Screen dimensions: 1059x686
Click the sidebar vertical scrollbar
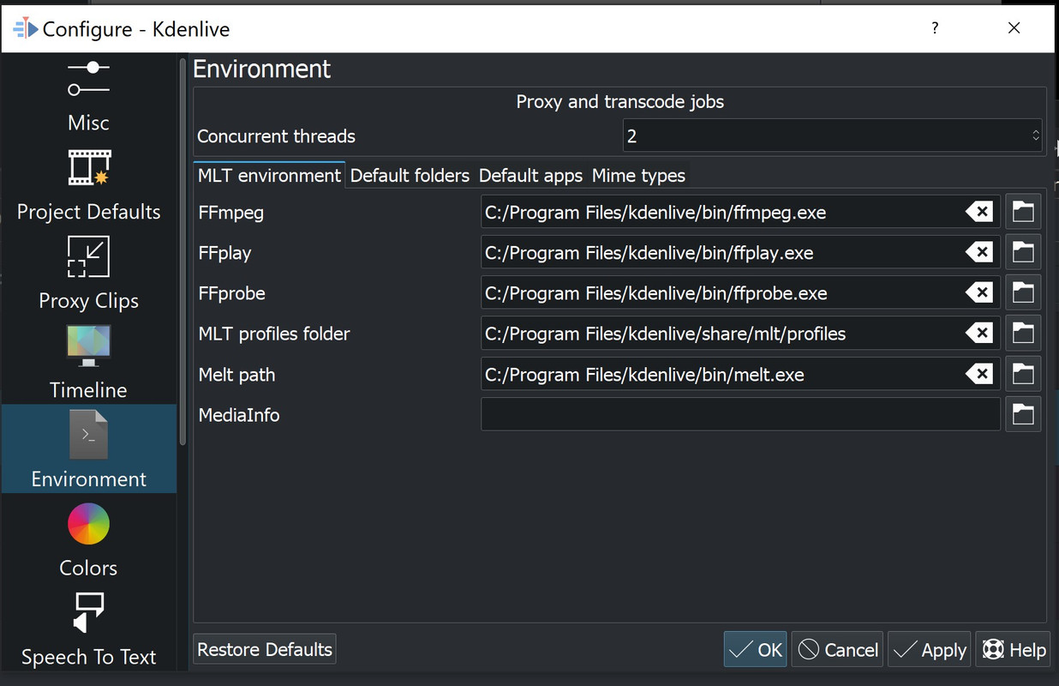pos(182,250)
